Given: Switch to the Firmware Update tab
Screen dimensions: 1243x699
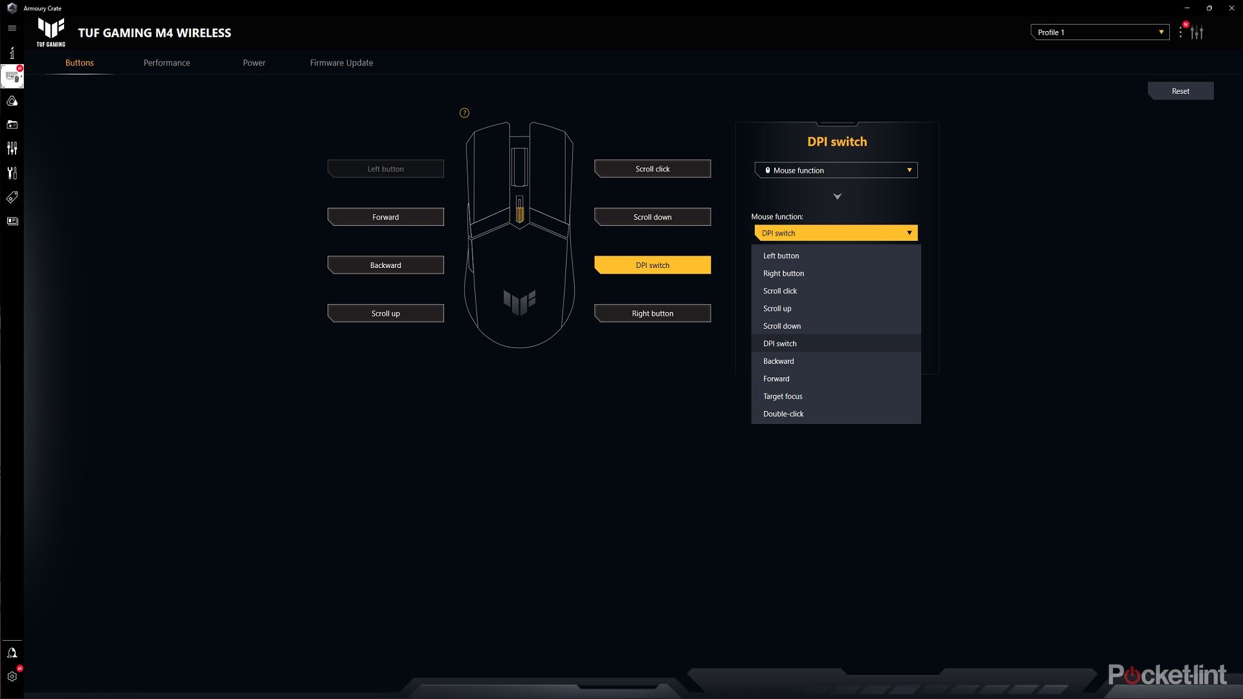Looking at the screenshot, I should pos(341,63).
